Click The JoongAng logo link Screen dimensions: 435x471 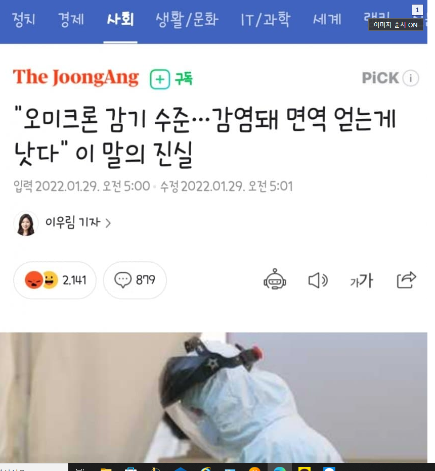pyautogui.click(x=76, y=77)
